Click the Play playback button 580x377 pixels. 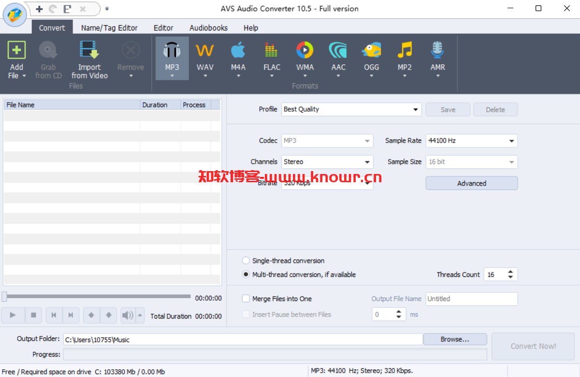pyautogui.click(x=13, y=315)
